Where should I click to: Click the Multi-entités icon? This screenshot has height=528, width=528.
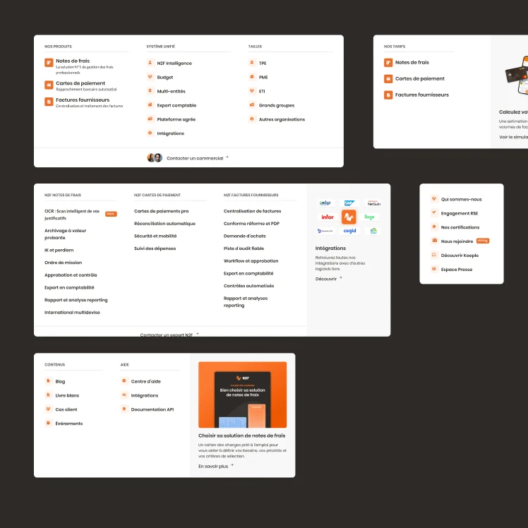click(x=150, y=91)
